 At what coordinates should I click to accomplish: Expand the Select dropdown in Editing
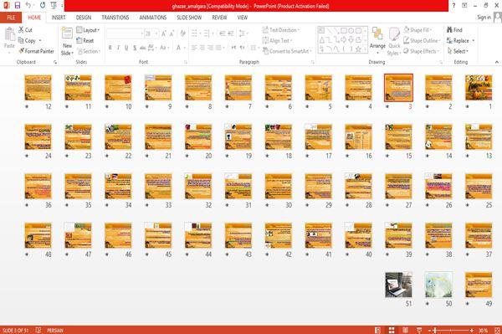pyautogui.click(x=458, y=51)
